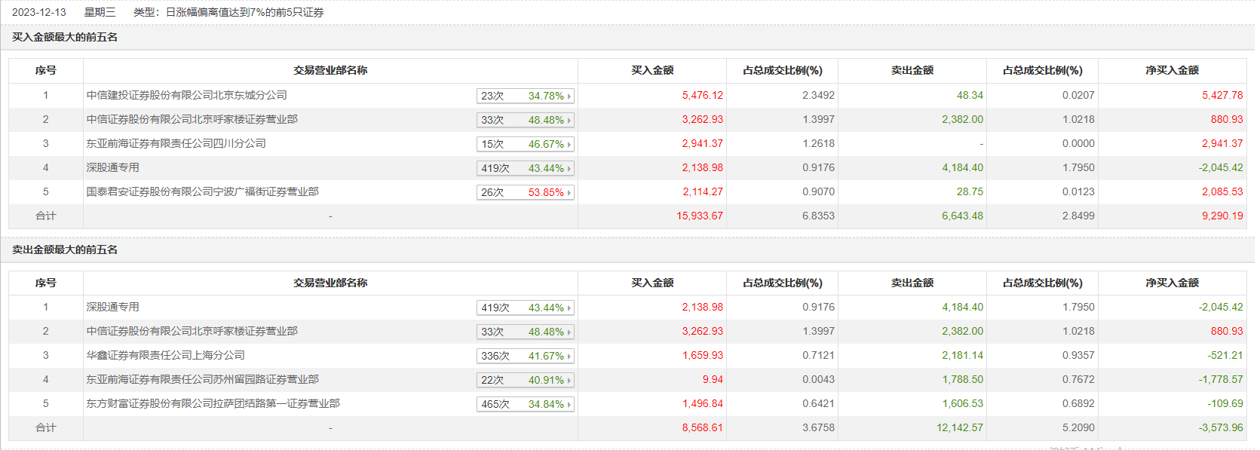Image resolution: width=1260 pixels, height=450 pixels.
Task: Click sell total 12,142.57
Action: coord(960,427)
